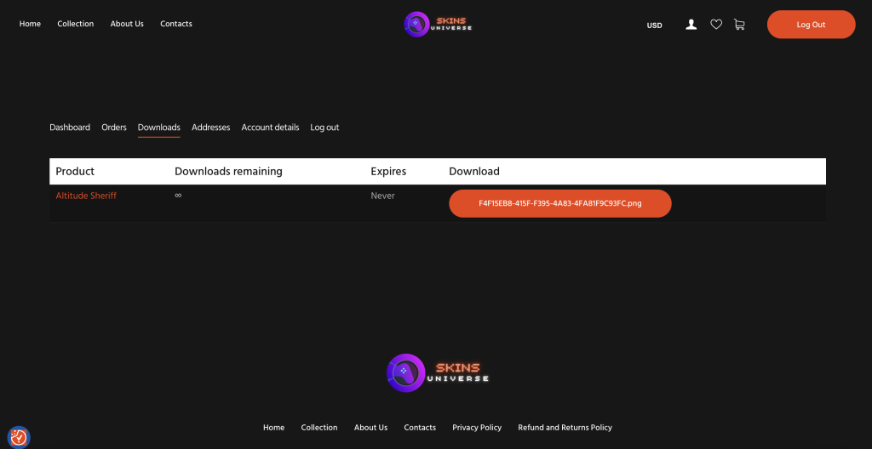Download F4F15EB8-415F-F395-4A83-4FA81F9C93FC.png file
The width and height of the screenshot is (872, 449).
560,203
